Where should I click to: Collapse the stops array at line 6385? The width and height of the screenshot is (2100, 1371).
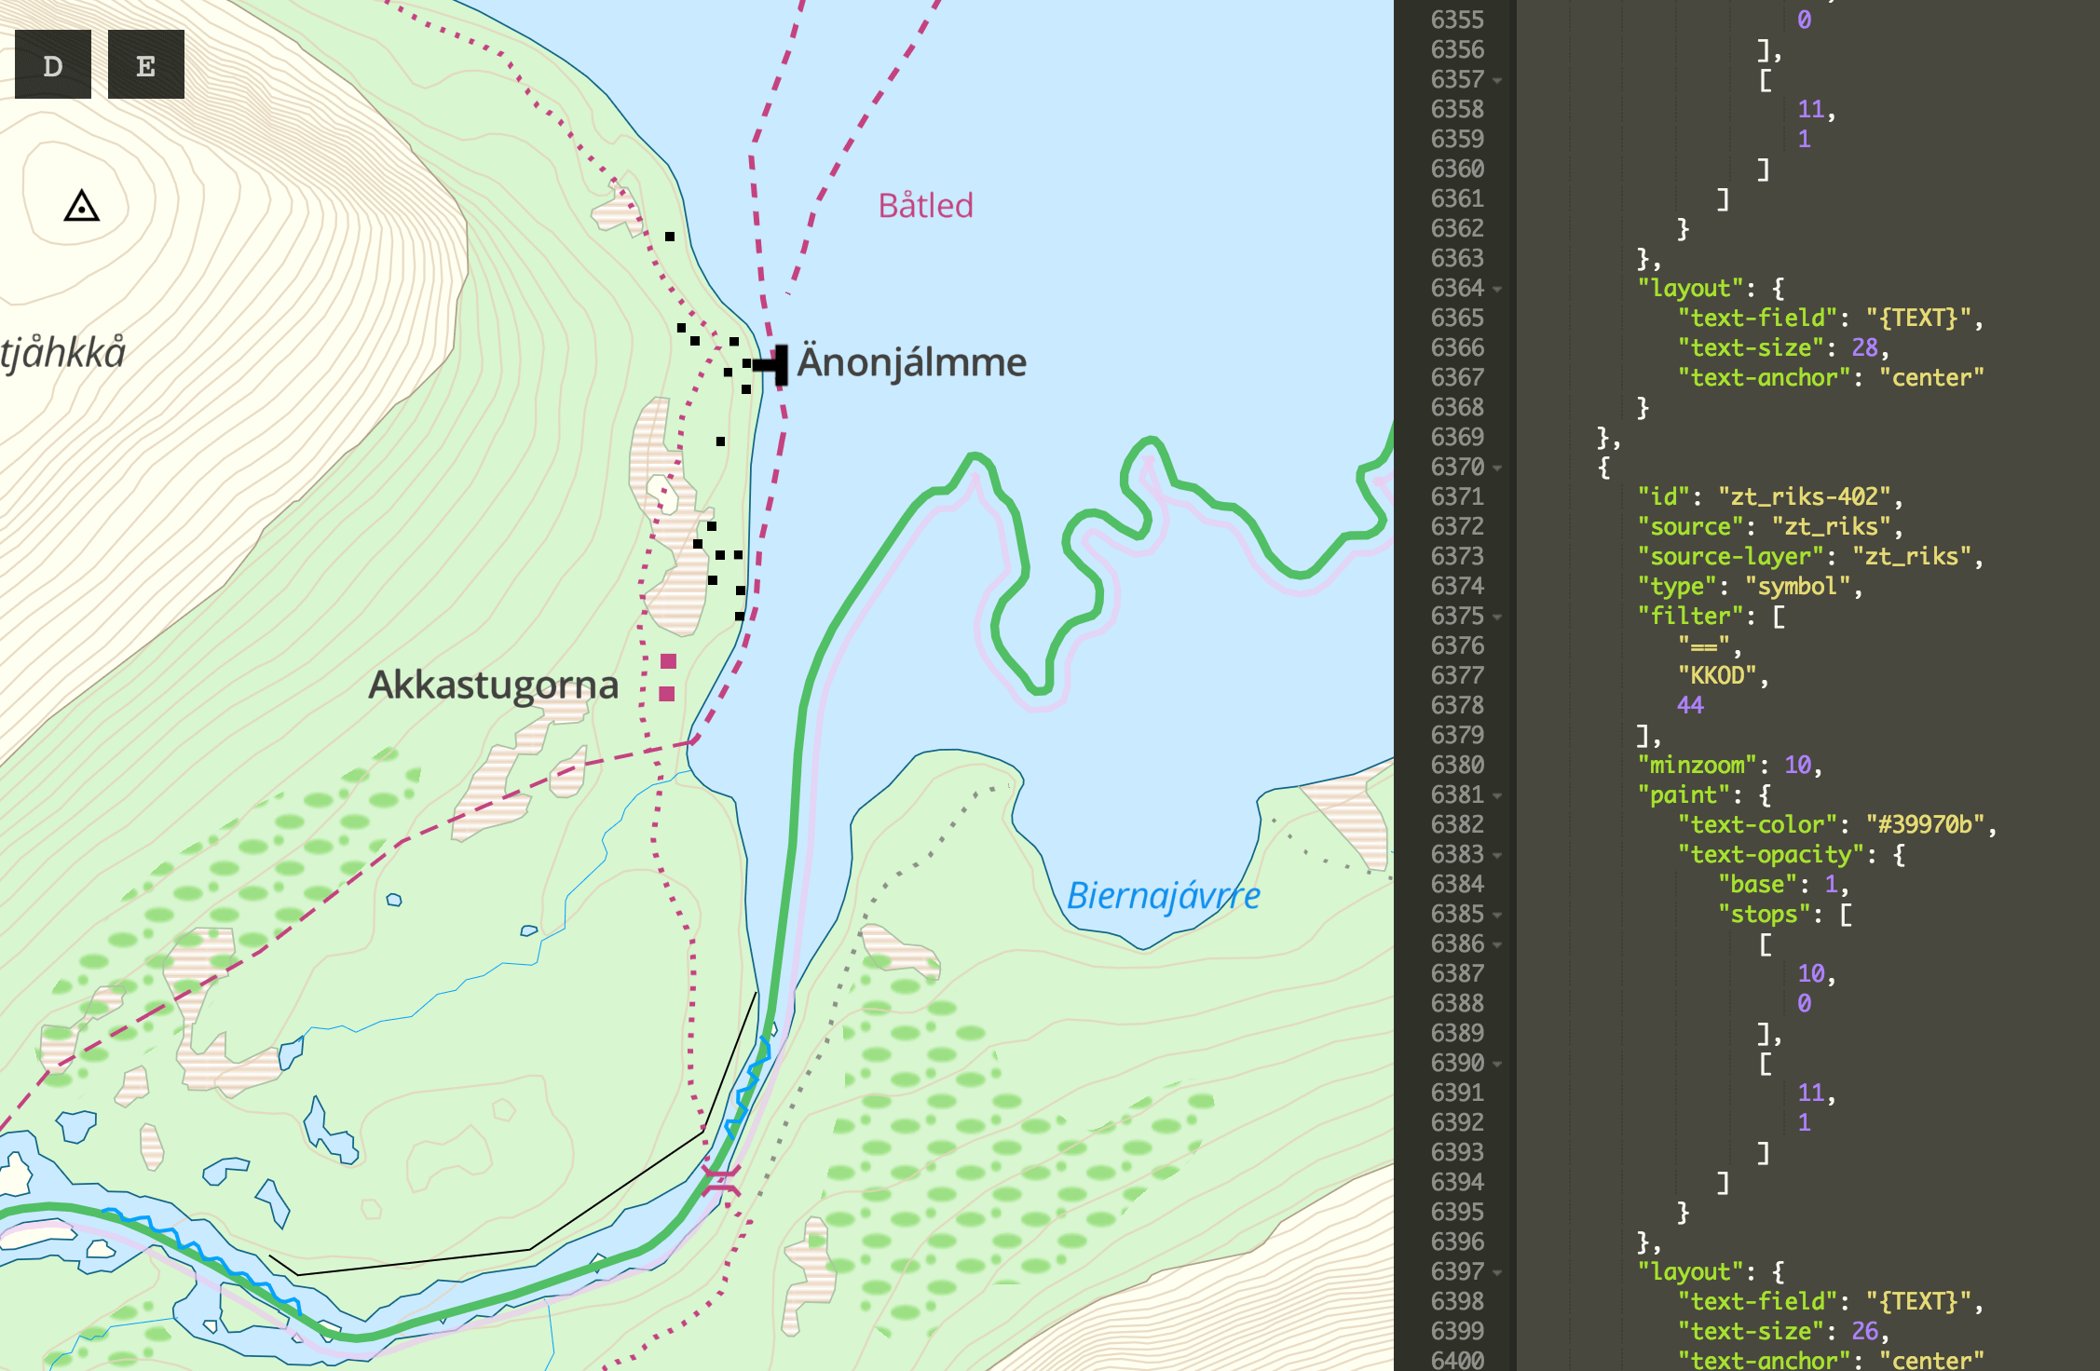[x=1497, y=915]
